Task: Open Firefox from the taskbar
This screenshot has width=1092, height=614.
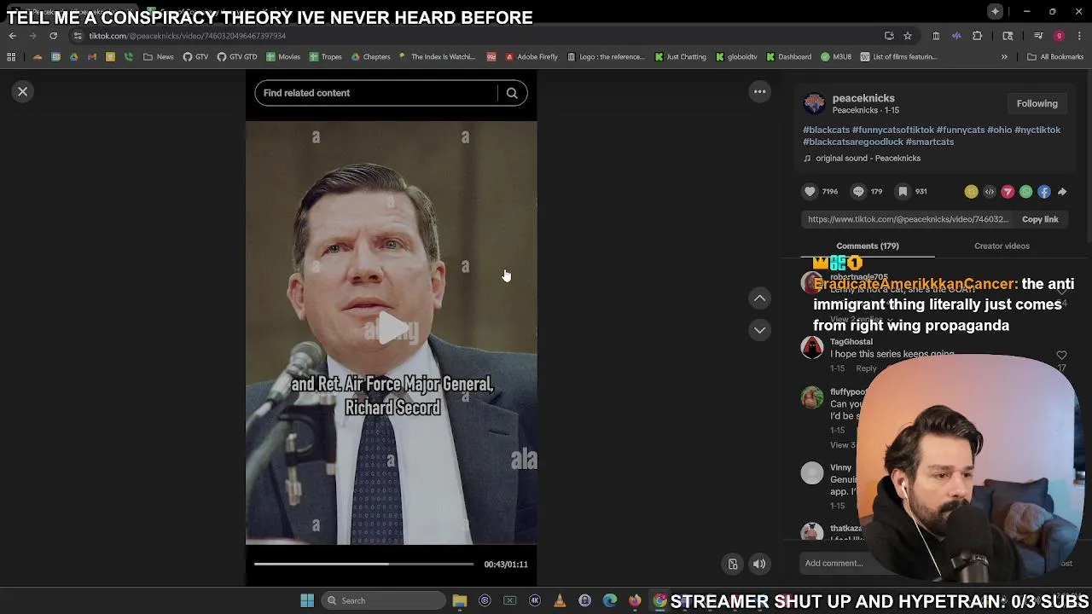Action: pyautogui.click(x=635, y=600)
